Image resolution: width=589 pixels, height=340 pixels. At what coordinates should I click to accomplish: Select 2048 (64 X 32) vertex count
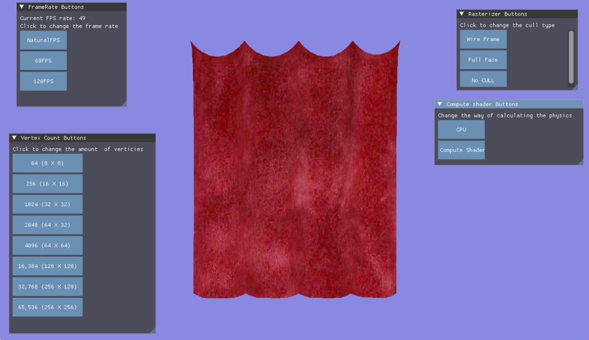point(48,225)
